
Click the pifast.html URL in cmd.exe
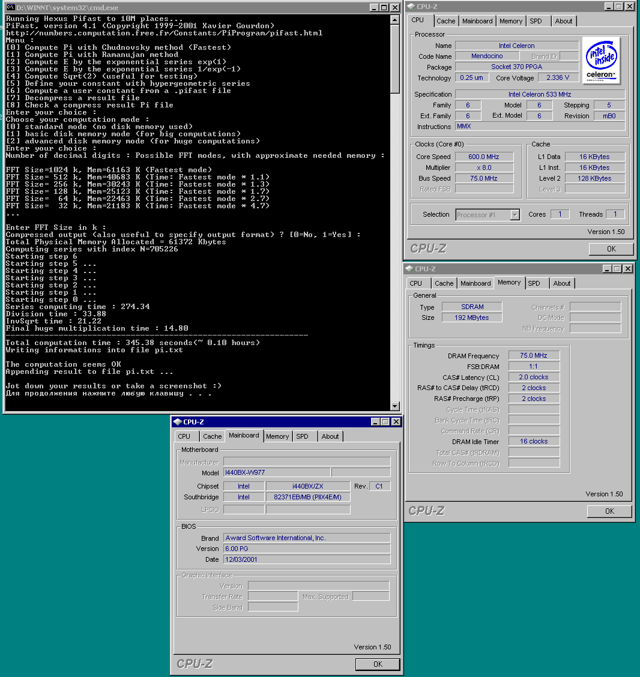164,33
